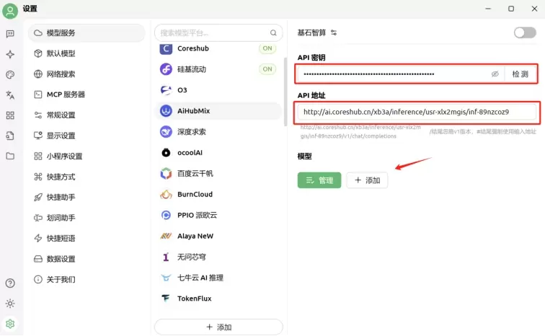Toggle the ON switch for 硅基流动
This screenshot has width=545, height=336.
pyautogui.click(x=267, y=69)
